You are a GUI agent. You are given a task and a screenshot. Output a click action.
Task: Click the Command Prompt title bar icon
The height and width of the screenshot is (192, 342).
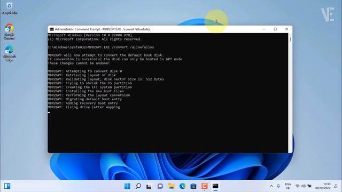coord(52,29)
